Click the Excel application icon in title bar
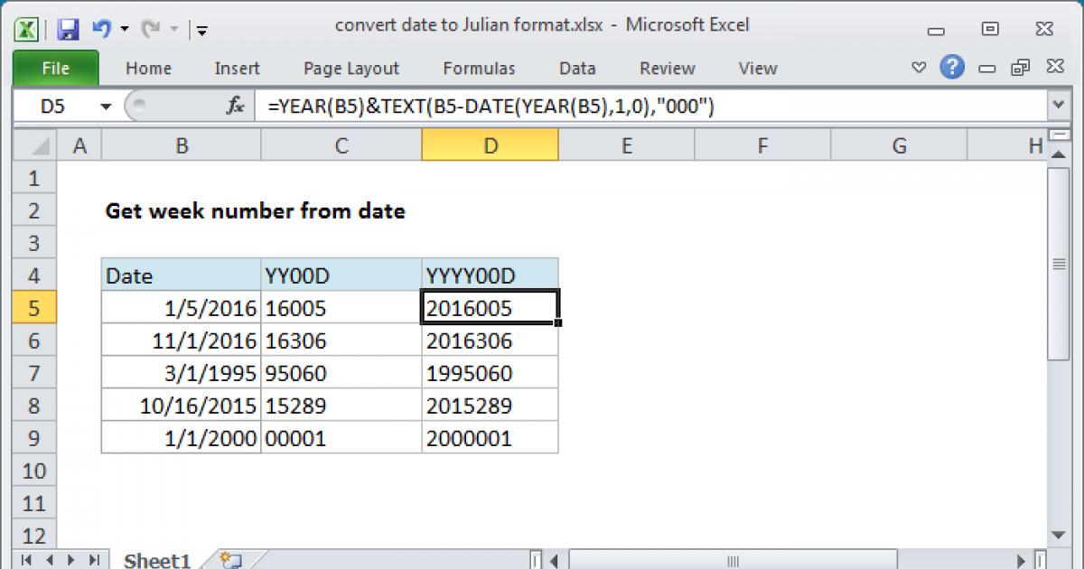This screenshot has height=569, width=1084. [x=26, y=28]
